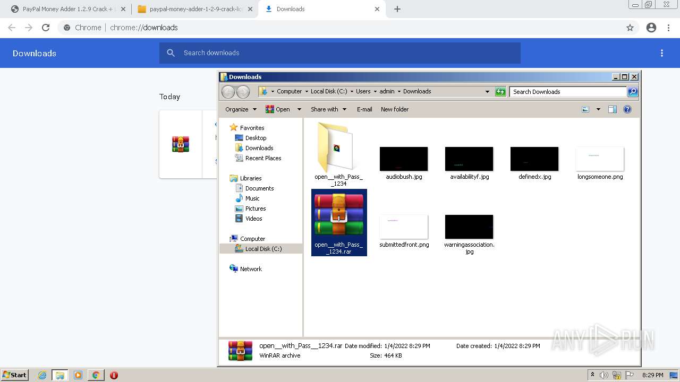Screen dimensions: 680x382
Task: Click the Explorer Forward navigation button
Action: 243,92
